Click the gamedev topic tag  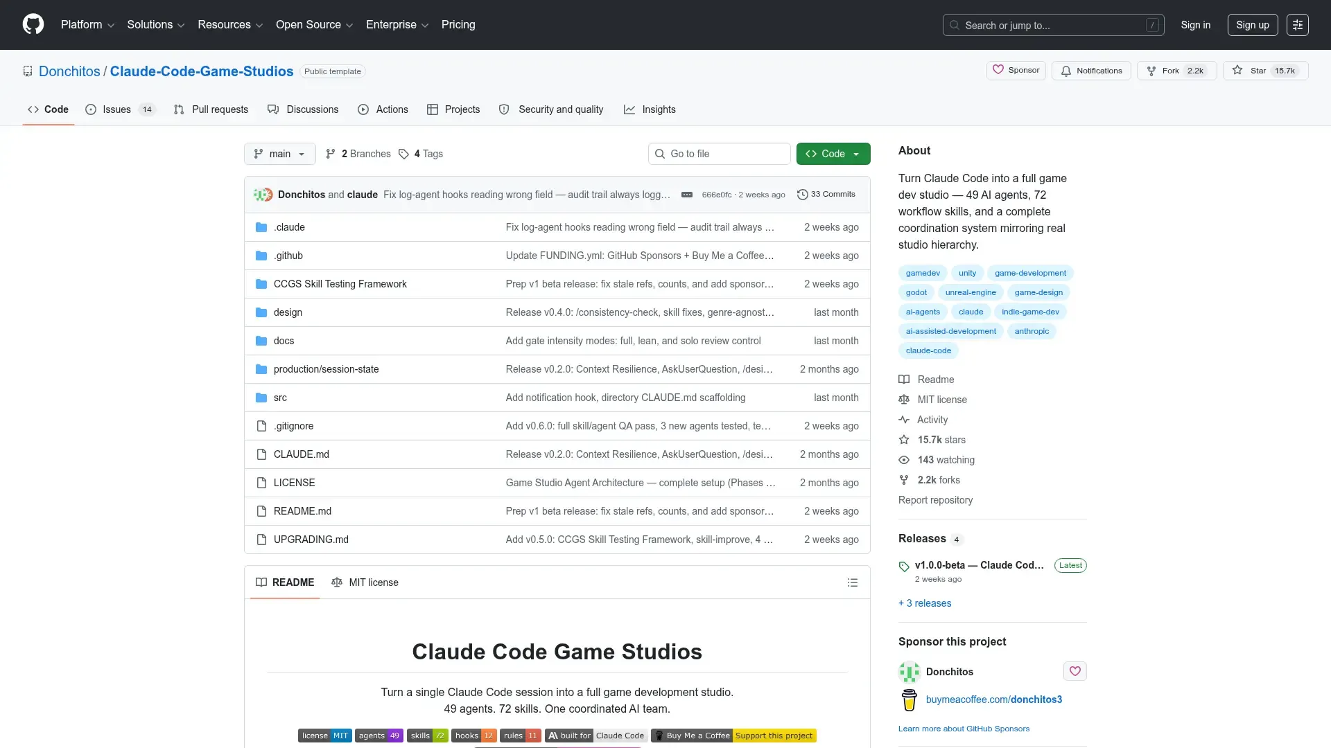point(922,273)
